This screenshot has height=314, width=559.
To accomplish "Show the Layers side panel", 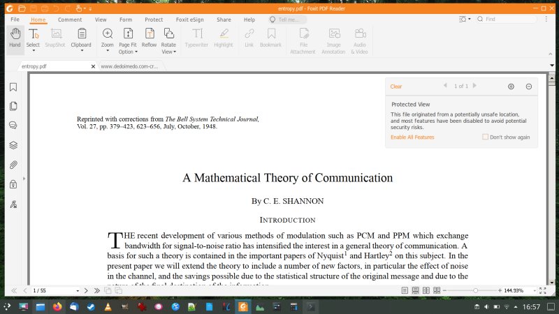I will click(x=13, y=145).
